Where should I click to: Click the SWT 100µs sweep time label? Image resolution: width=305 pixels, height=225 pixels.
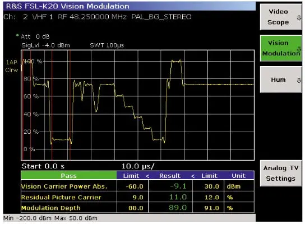click(107, 45)
